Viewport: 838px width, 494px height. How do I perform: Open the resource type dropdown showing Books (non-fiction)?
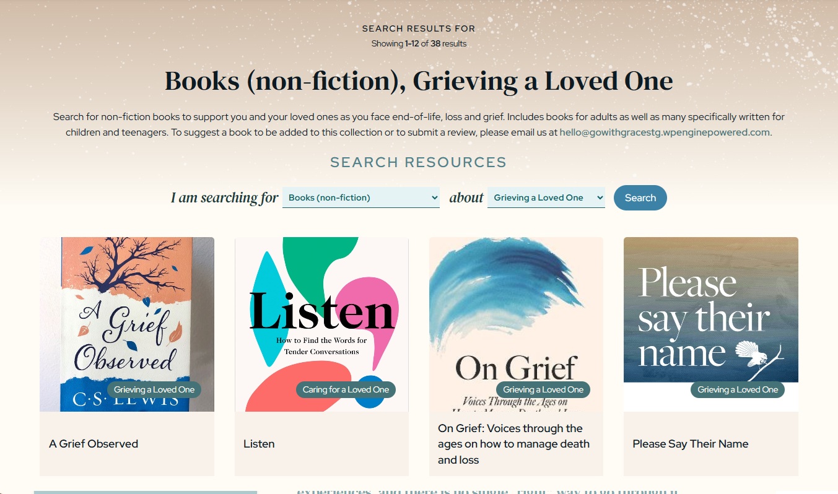click(361, 197)
